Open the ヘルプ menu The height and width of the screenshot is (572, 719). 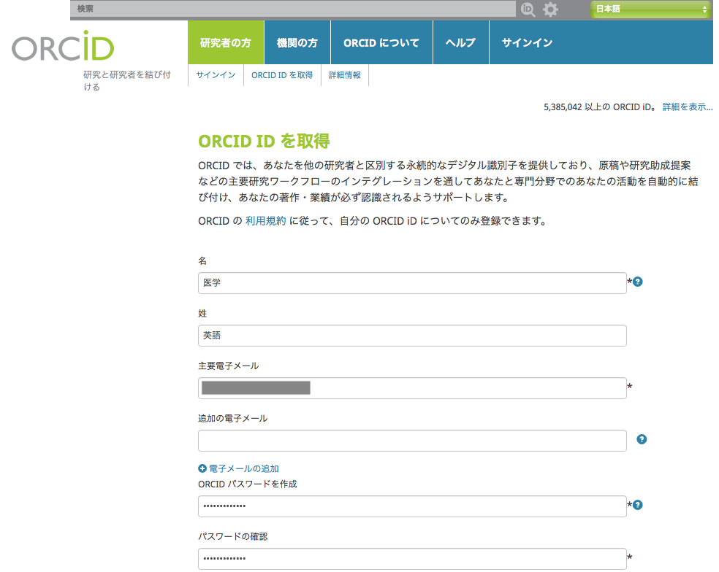pos(461,42)
